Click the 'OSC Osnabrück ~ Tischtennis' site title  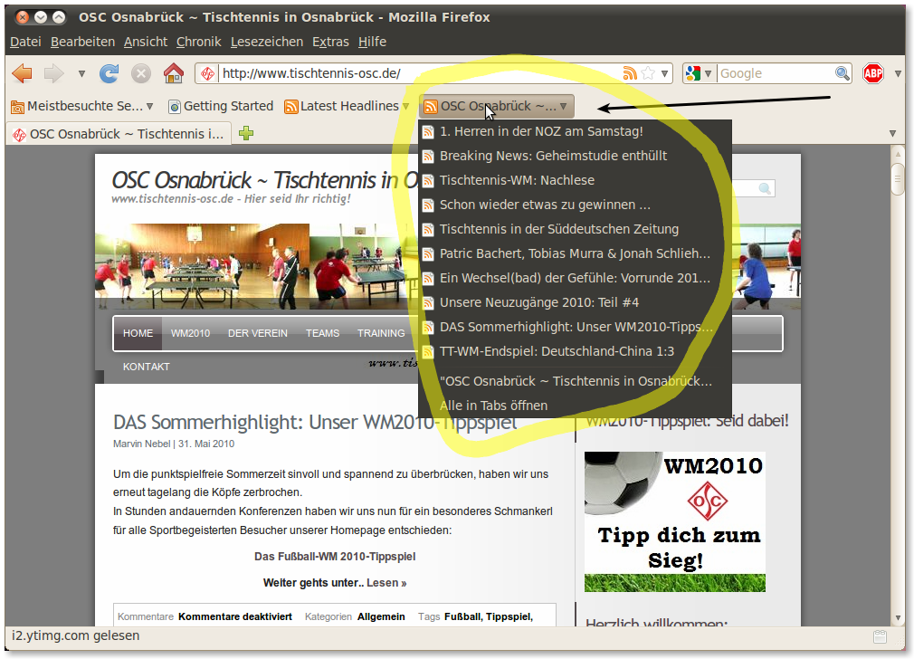(264, 180)
